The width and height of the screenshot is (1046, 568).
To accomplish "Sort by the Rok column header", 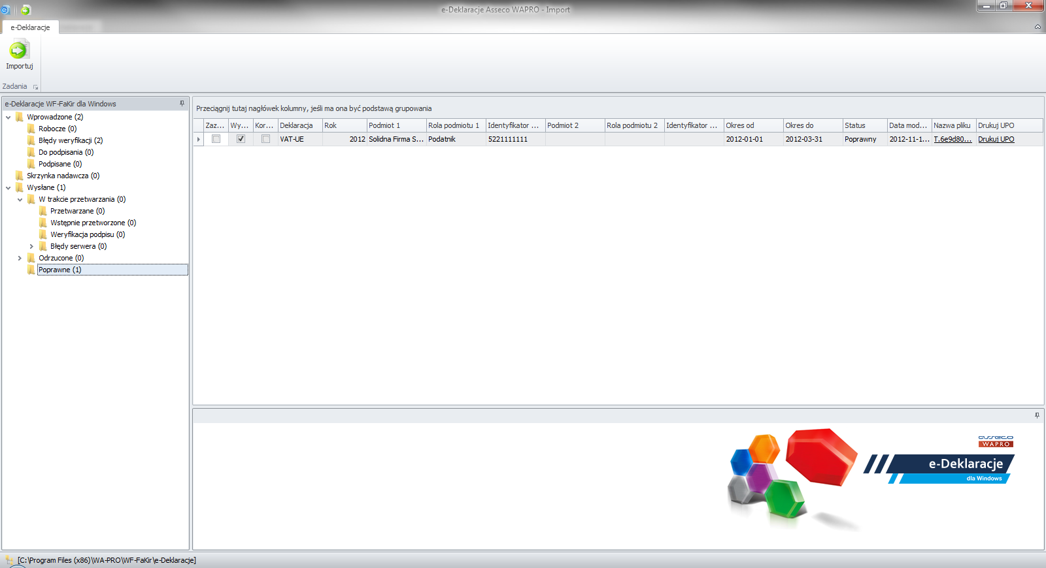I will (x=345, y=125).
